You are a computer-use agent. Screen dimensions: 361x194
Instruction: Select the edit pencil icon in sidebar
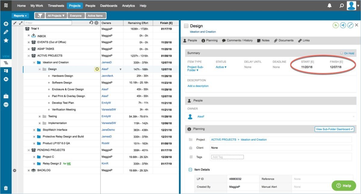click(6, 32)
